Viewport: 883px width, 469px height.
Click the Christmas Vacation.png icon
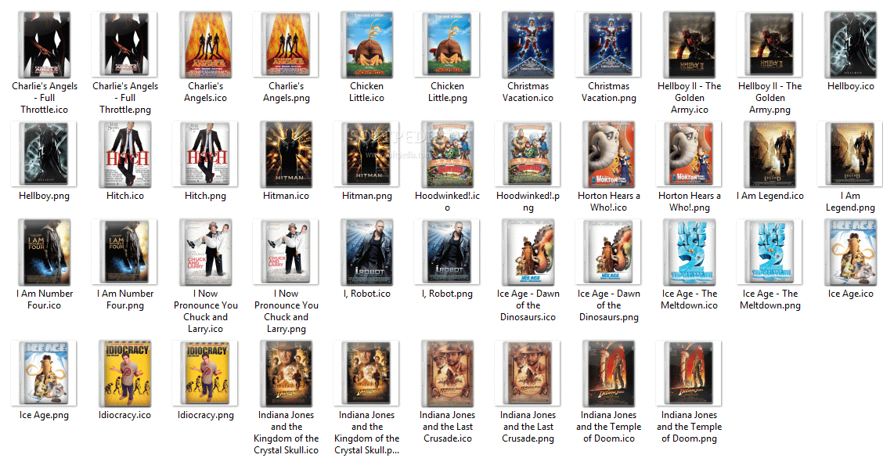click(608, 45)
